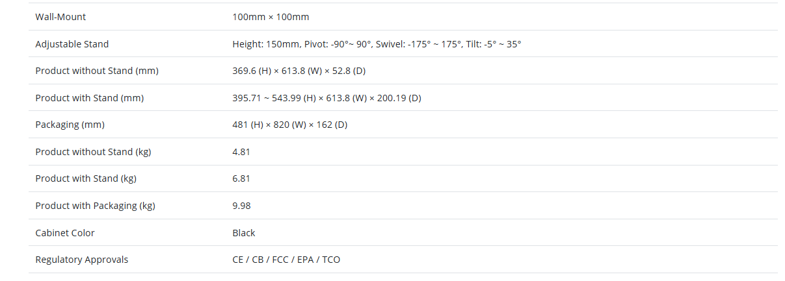785x281 pixels.
Task: Select the 9.98 weight value
Action: click(241, 206)
